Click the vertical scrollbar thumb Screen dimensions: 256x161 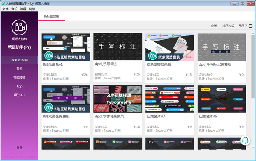253,67
